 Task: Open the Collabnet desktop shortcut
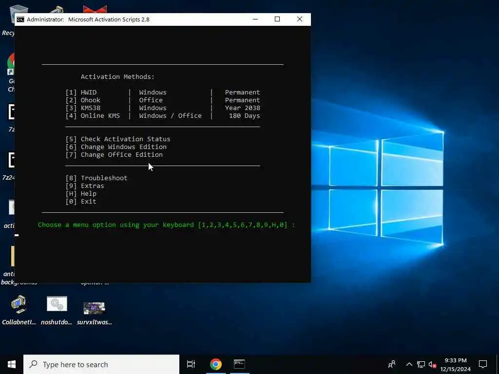(x=19, y=310)
